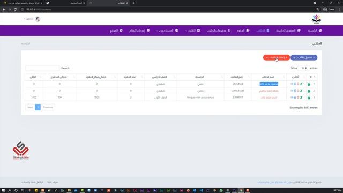The width and height of the screenshot is (343, 193).
Task: Sort by phone number (رقم الهاتف) column
Action: [237, 77]
